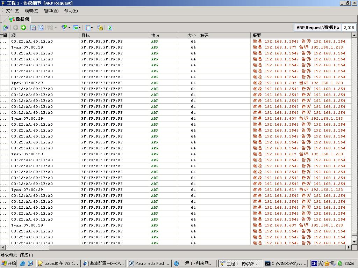Sort by the 概要 column header
The image size is (358, 268).
301,35
